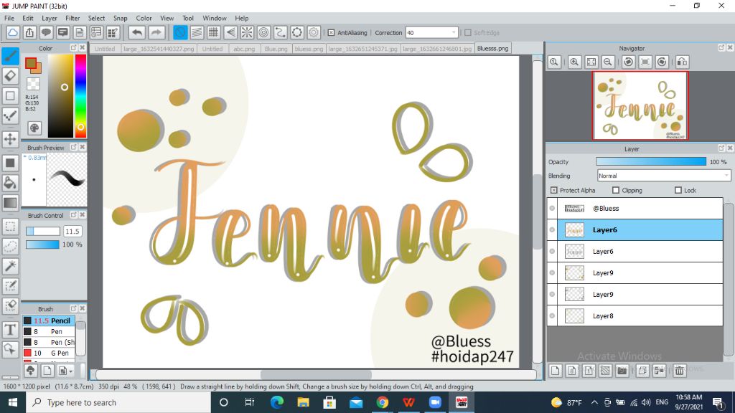Screen dimensions: 735x413
Task: Click the export/share icon in toolbar
Action: tap(29, 32)
